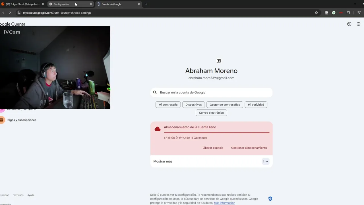Open the Más información link
Viewport: 364px width, 205px height.
(225, 203)
